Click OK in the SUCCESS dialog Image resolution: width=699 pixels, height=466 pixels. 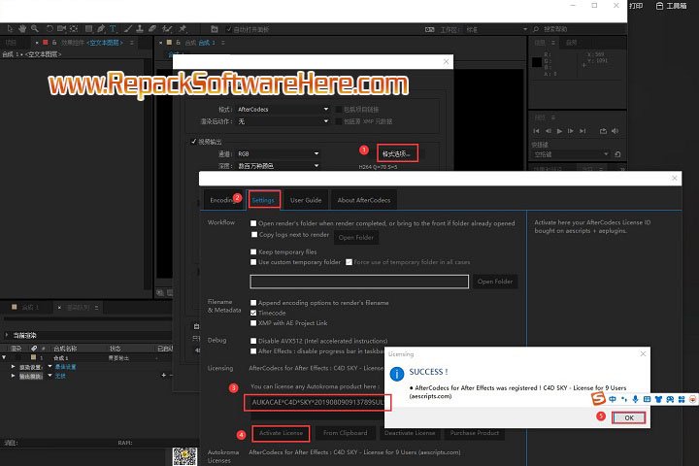pos(628,417)
